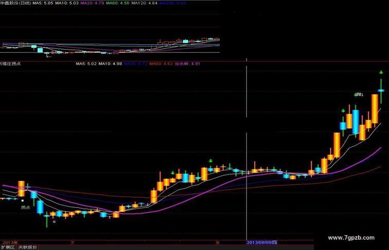
Task: Click the MA120: 4.64 value
Action: [145, 3]
